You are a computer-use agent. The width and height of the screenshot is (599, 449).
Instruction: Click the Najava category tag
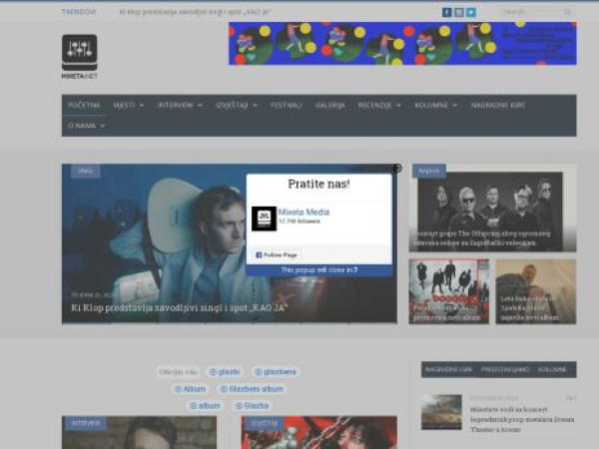pyautogui.click(x=429, y=171)
